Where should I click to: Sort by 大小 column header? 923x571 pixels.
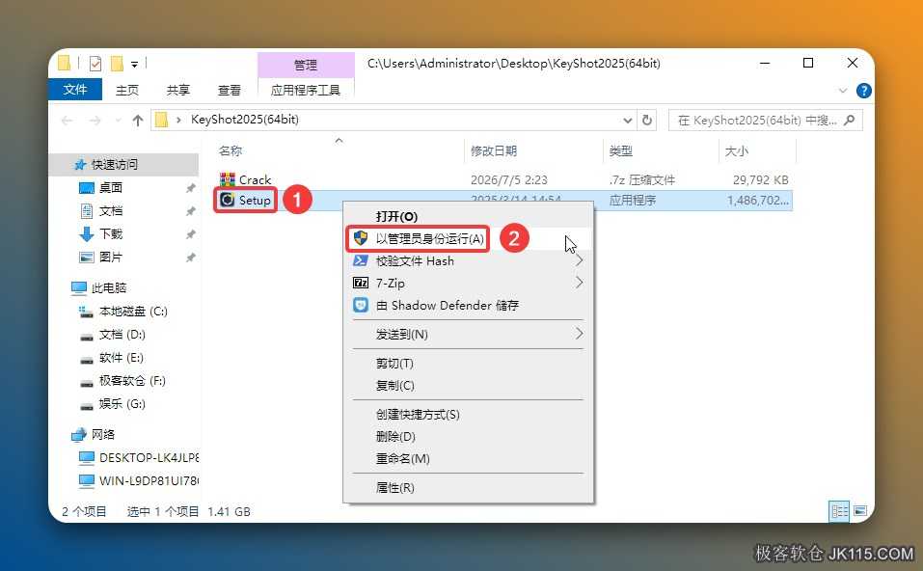(737, 150)
